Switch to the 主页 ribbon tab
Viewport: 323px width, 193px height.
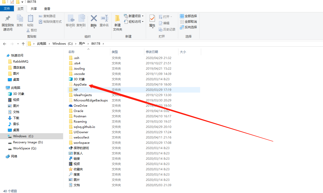[20, 9]
